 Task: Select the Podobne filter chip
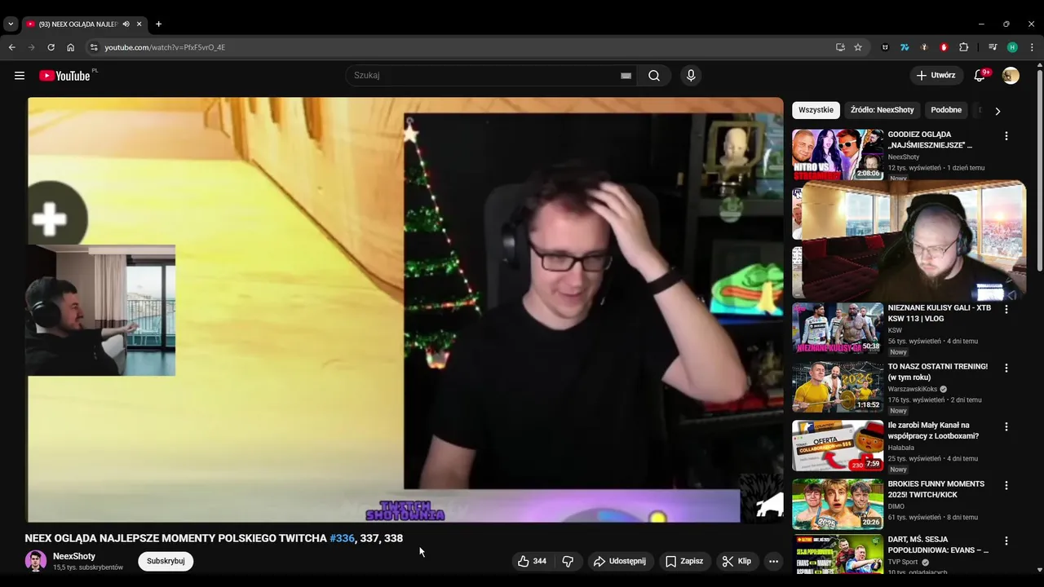point(946,110)
